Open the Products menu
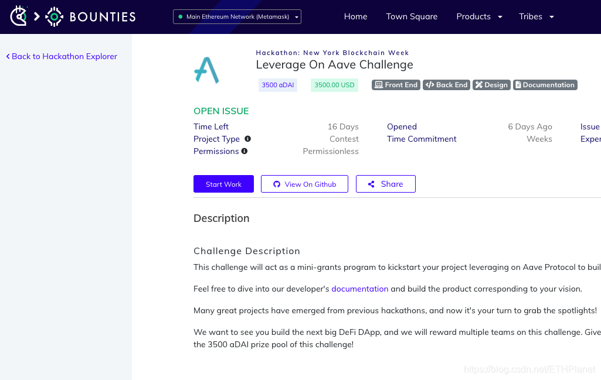Image resolution: width=601 pixels, height=380 pixels. 473,16
